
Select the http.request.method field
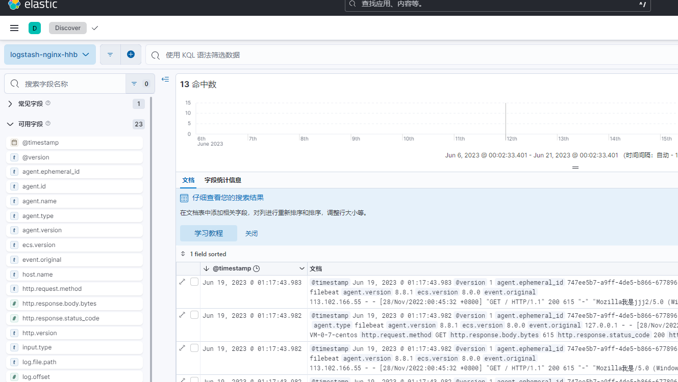74,289
